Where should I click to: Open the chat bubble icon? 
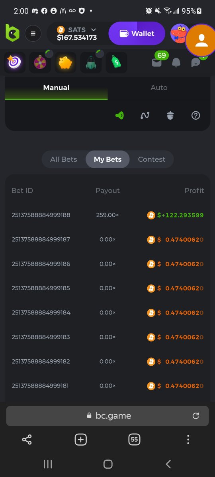tap(195, 63)
